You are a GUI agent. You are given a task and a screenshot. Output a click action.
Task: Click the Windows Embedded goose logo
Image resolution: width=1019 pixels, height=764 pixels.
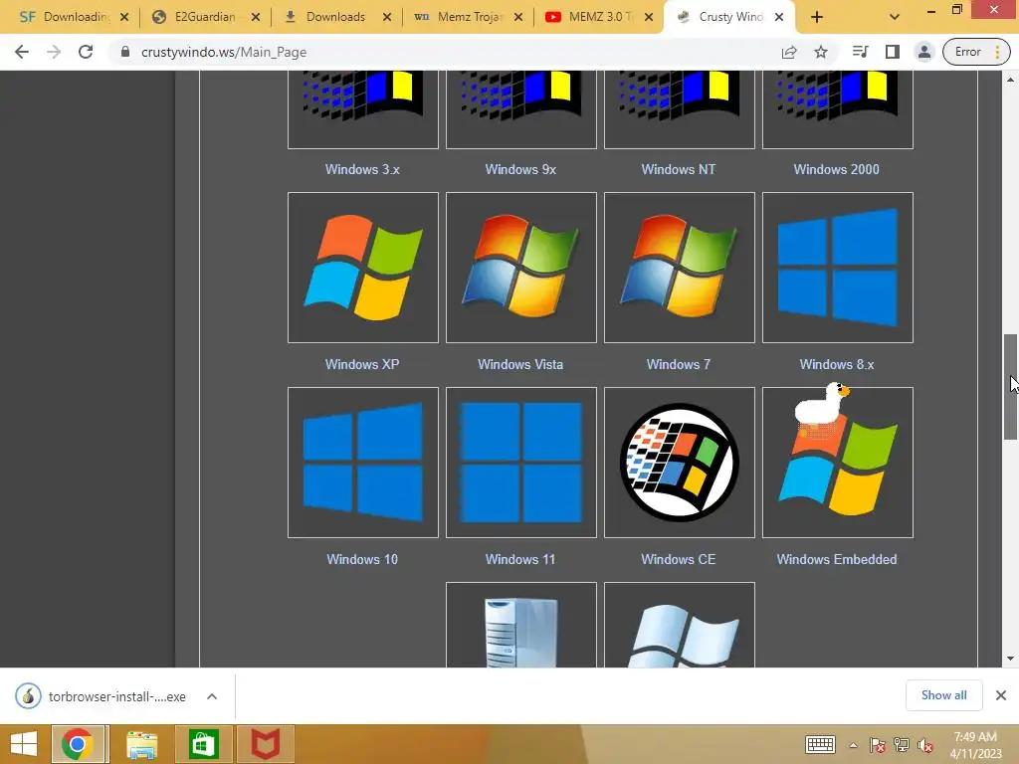click(x=838, y=462)
